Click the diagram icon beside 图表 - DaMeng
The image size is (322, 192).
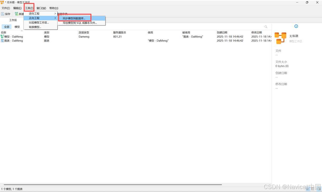tap(2, 41)
